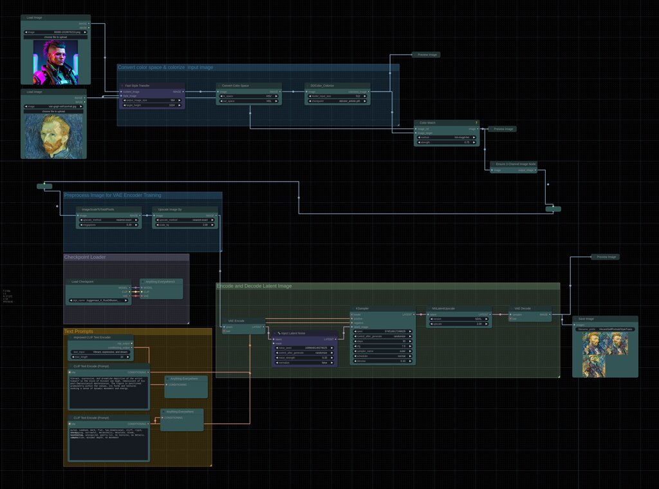
Task: Toggle the normalize option in Inject Latent Noise
Action: click(x=304, y=363)
